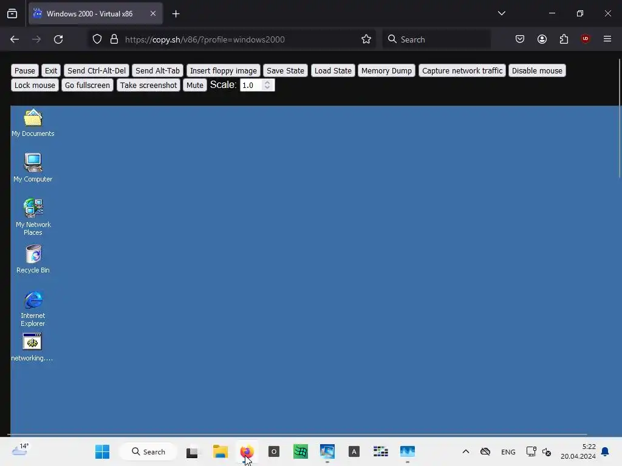This screenshot has width=622, height=466.
Task: Decrease scale with stepper down arrow
Action: pos(267,87)
